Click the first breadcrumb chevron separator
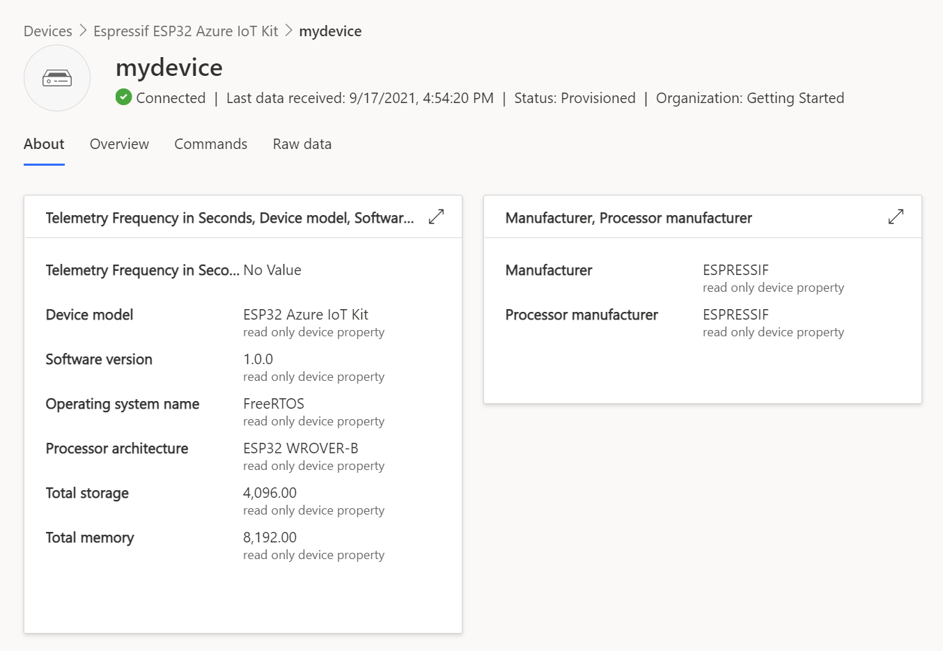This screenshot has width=943, height=651. pos(83,31)
